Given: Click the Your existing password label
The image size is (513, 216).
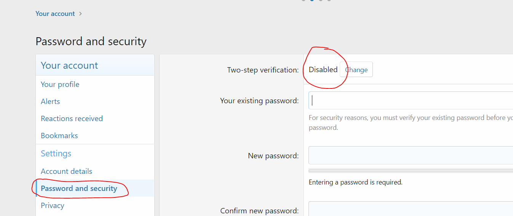Looking at the screenshot, I should click(x=259, y=101).
